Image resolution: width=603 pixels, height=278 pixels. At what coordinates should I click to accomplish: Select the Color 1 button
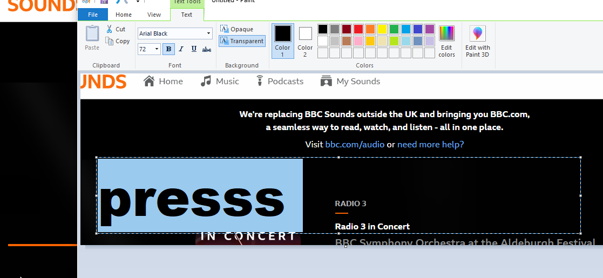282,40
